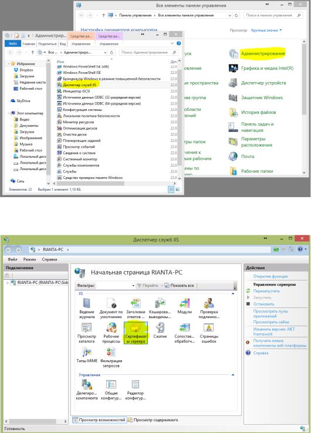Screen dimensions: 311x433
Task: Open Документ по умолчанию feature icon
Action: 111,308
